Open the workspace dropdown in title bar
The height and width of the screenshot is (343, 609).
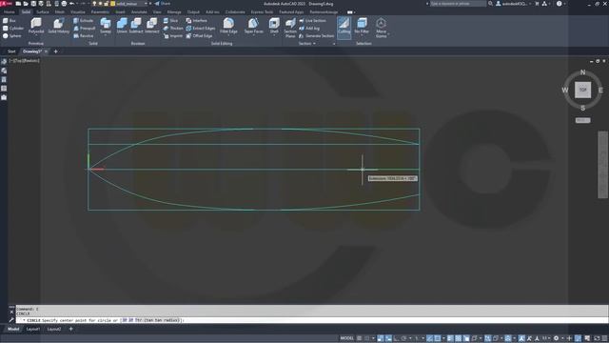coord(130,4)
